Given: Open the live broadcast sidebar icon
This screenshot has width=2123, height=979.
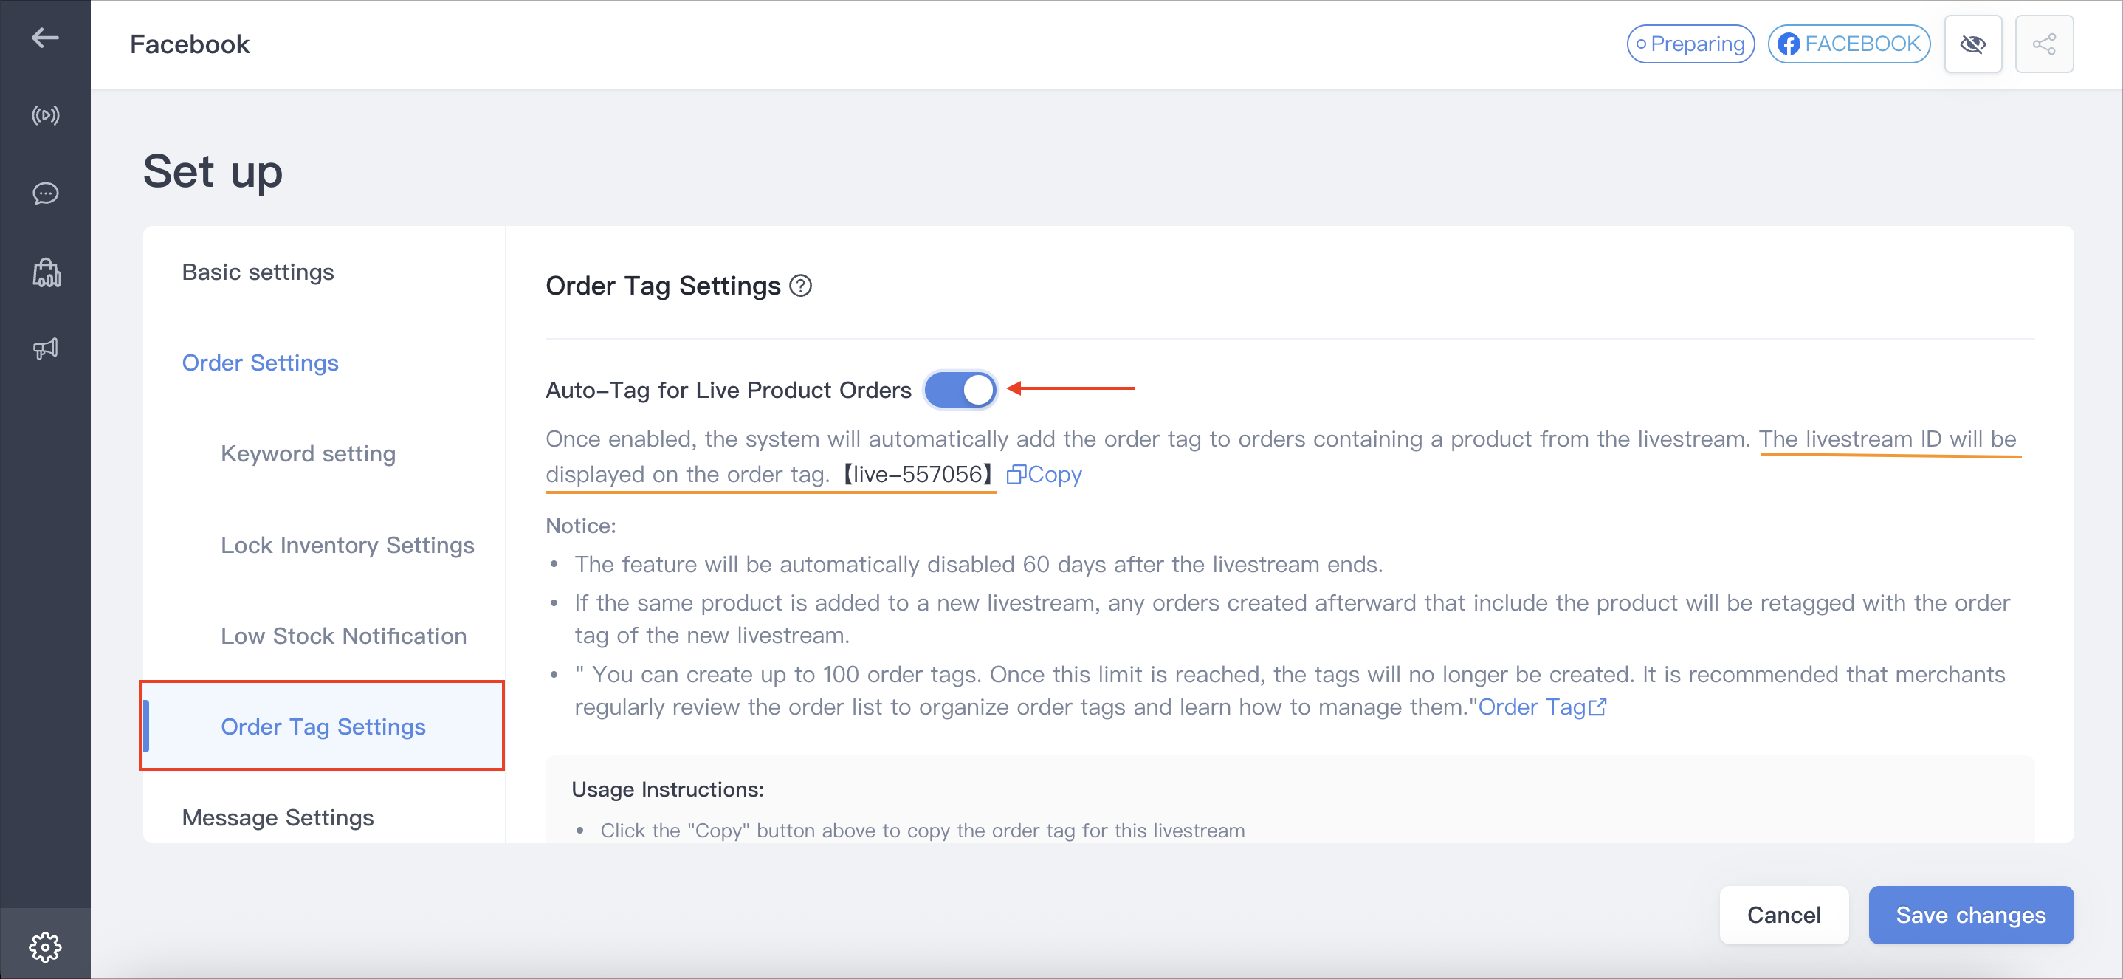Looking at the screenshot, I should [x=45, y=115].
